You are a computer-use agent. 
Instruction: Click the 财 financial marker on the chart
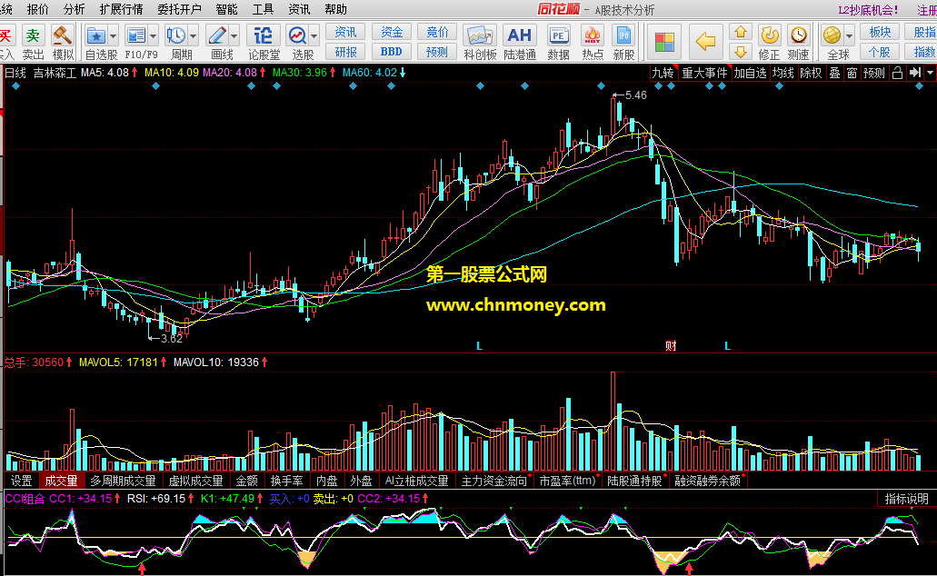[671, 345]
